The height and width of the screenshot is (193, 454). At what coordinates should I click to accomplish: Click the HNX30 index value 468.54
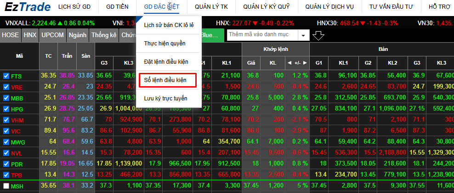click(x=349, y=23)
